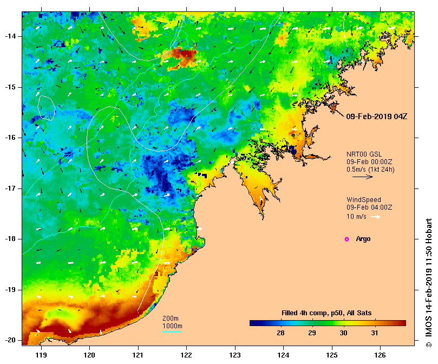Click the latitude label -19
Screen dimensions: 438x364
pyautogui.click(x=10, y=290)
